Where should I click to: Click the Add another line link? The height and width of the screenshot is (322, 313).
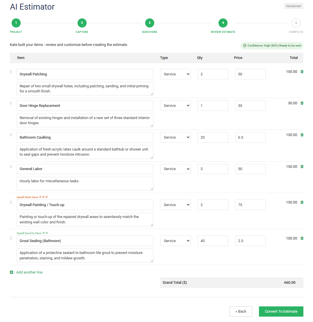[29, 272]
